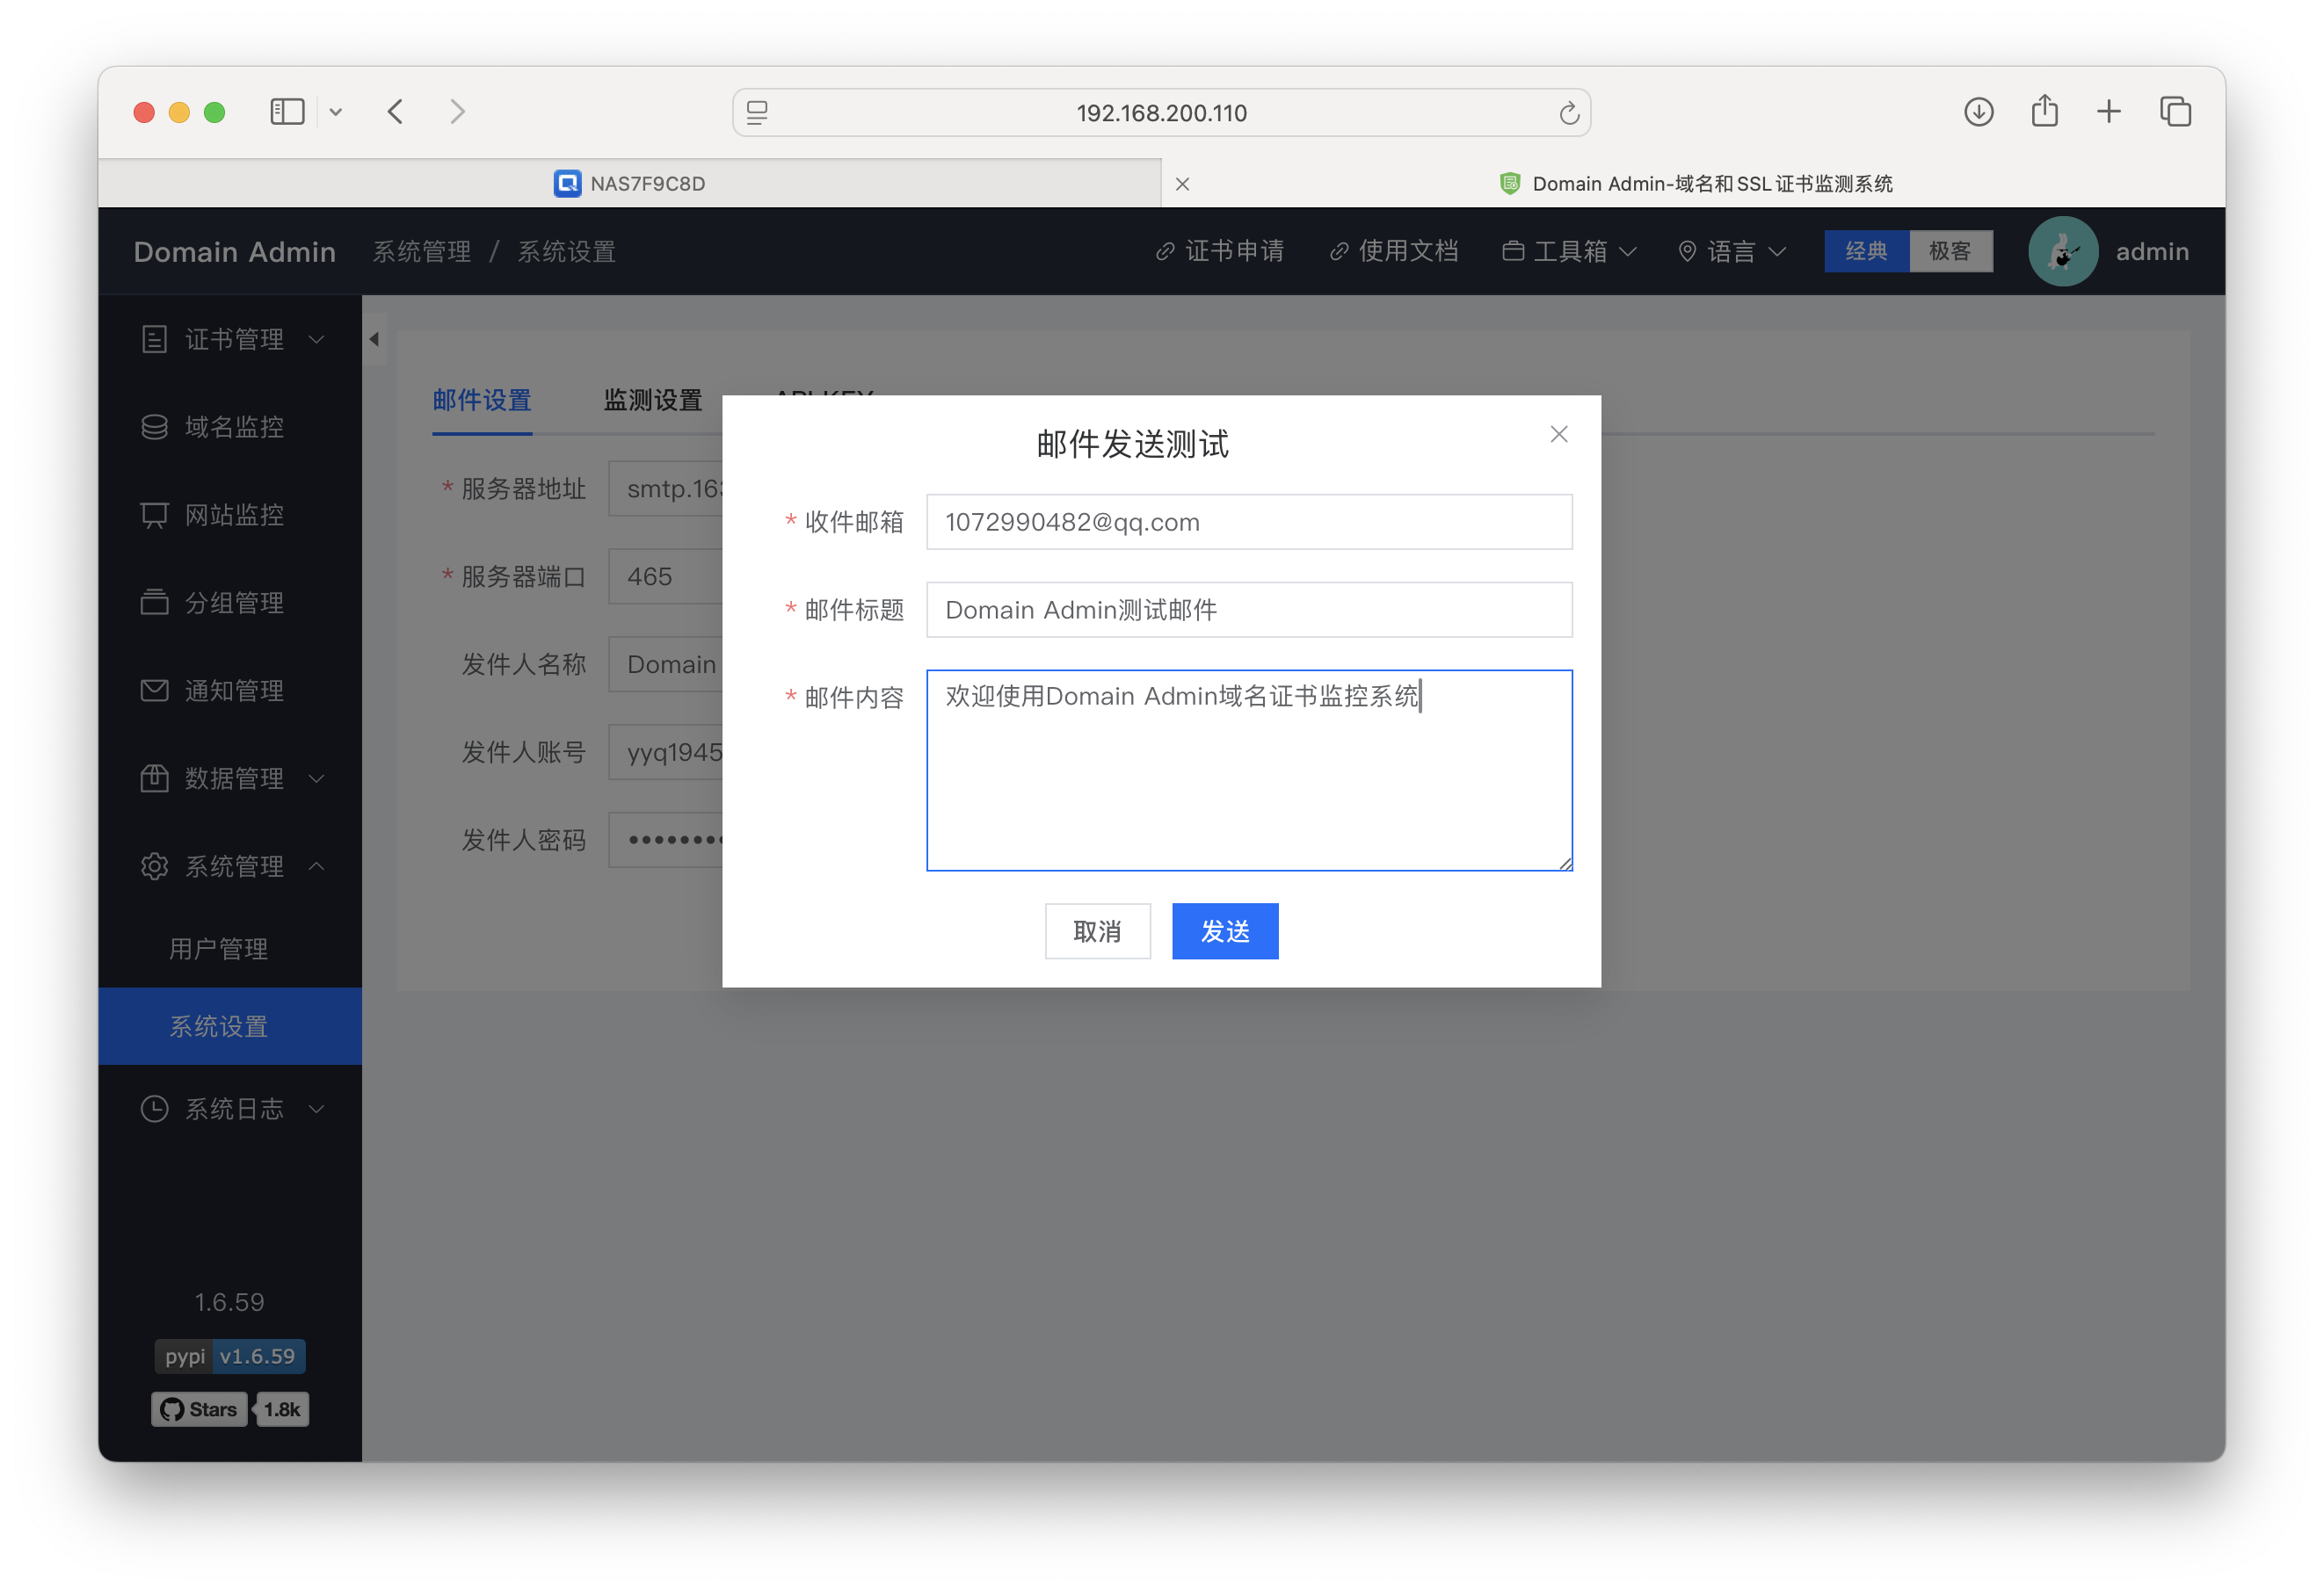Close the 邮件发送测试 dialog
The image size is (2324, 1592).
click(1559, 435)
